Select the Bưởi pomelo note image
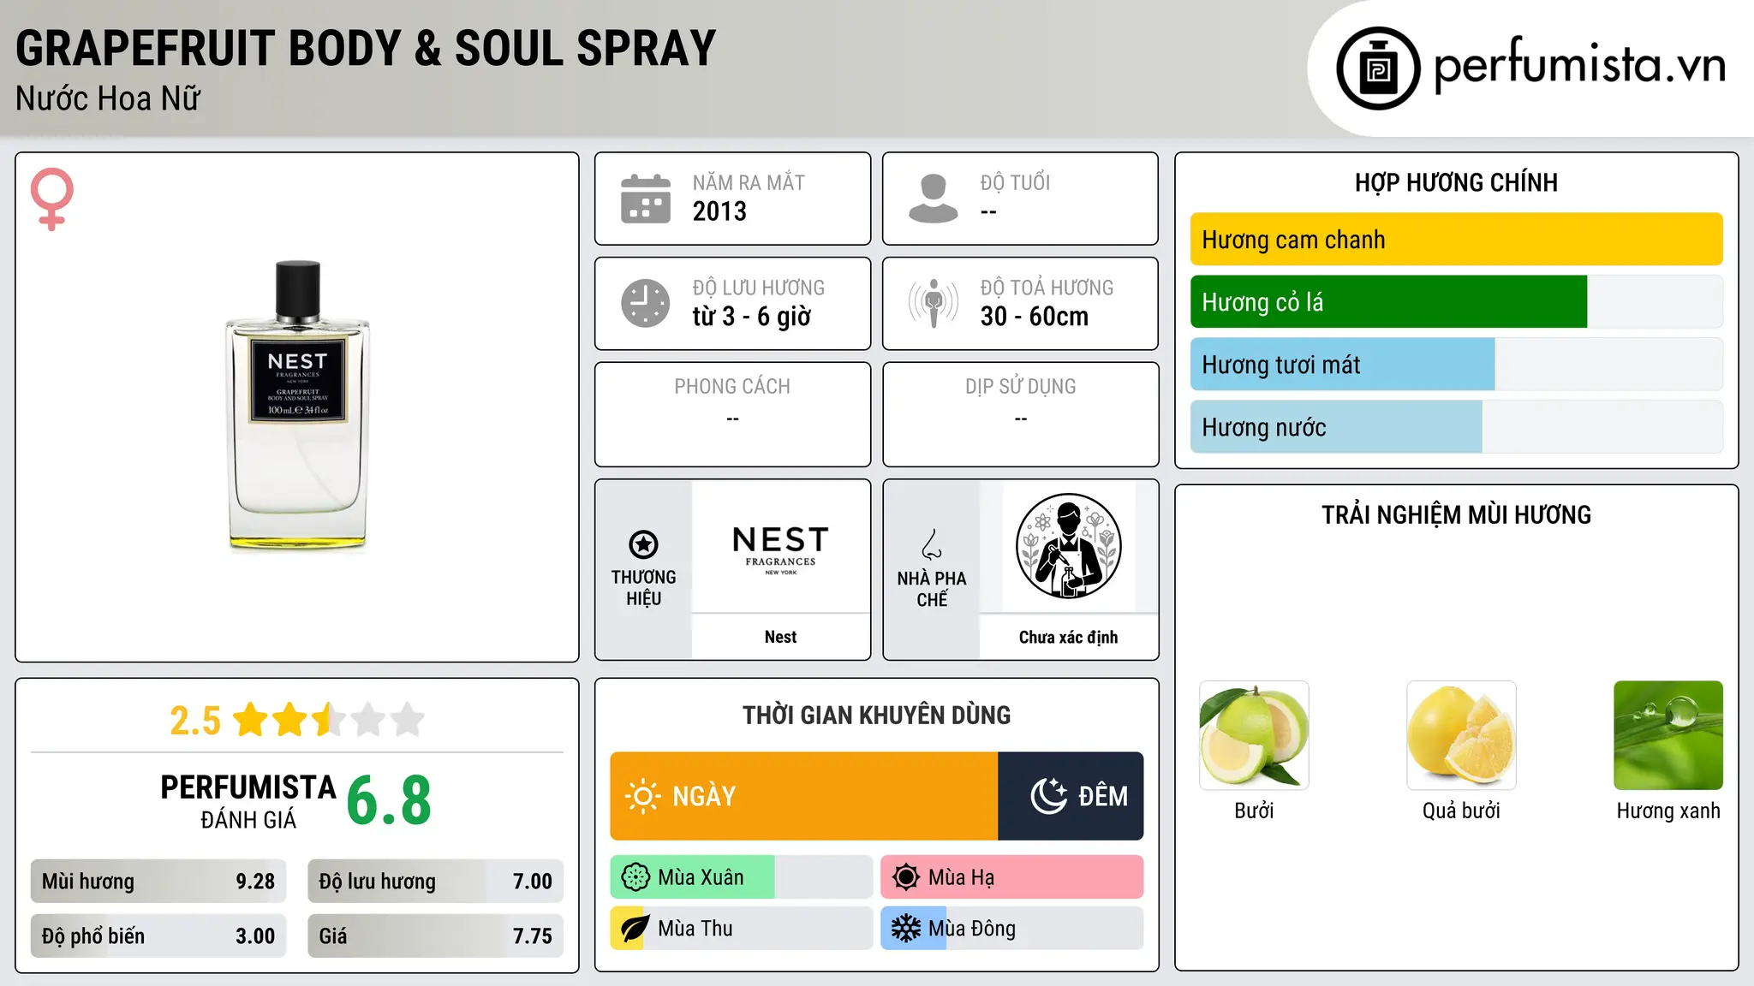 click(x=1254, y=735)
